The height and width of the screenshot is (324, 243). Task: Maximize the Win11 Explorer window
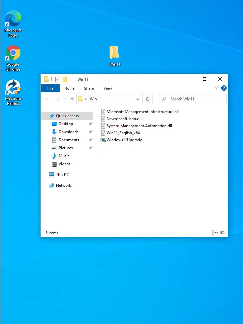(204, 79)
